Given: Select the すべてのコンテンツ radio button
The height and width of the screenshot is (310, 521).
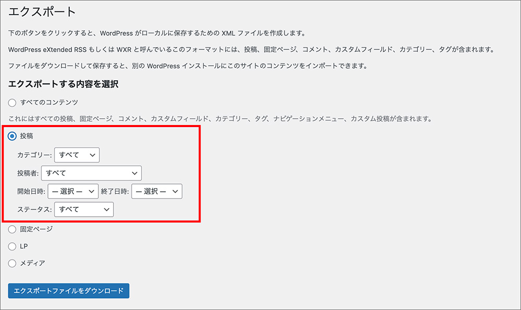Looking at the screenshot, I should pyautogui.click(x=13, y=103).
